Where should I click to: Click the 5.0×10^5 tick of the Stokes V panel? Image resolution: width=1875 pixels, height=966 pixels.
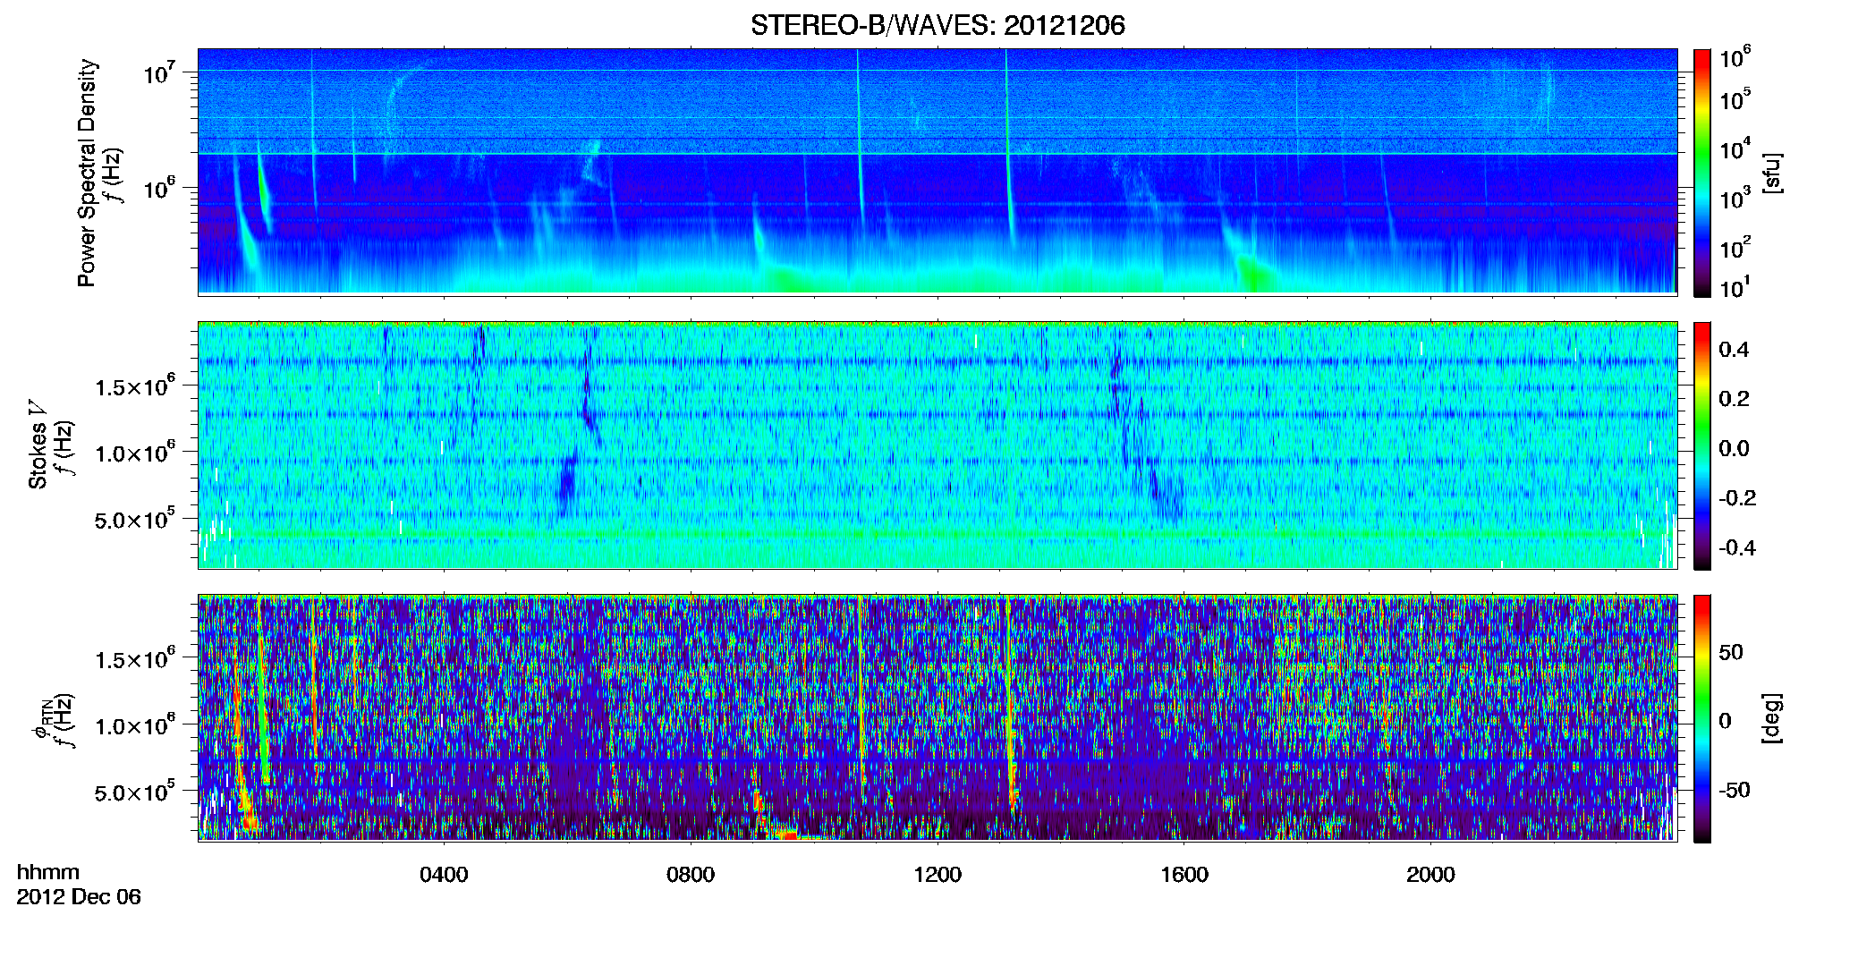point(135,519)
